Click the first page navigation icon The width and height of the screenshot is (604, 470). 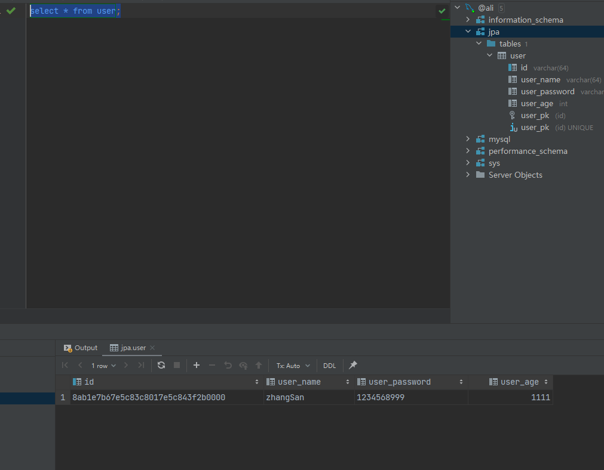[x=65, y=366]
